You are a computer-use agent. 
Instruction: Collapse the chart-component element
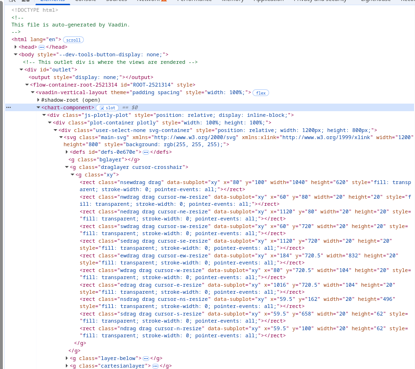(38, 107)
